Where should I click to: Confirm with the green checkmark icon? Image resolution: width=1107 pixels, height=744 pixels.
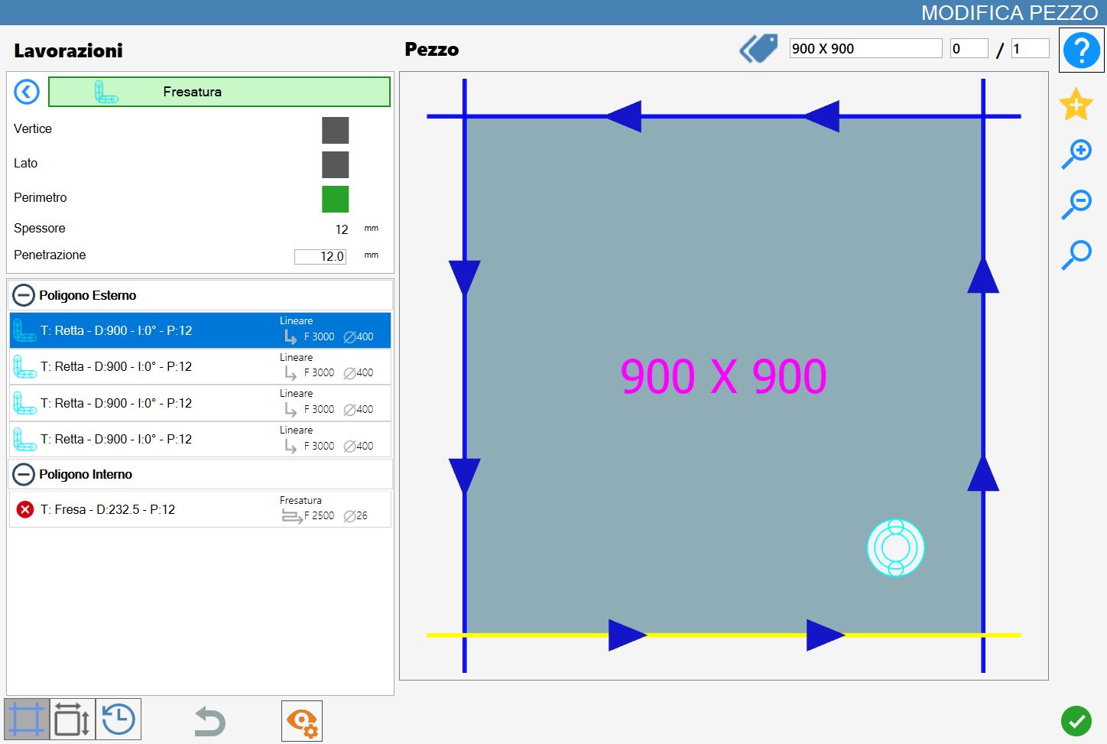coord(1076,720)
